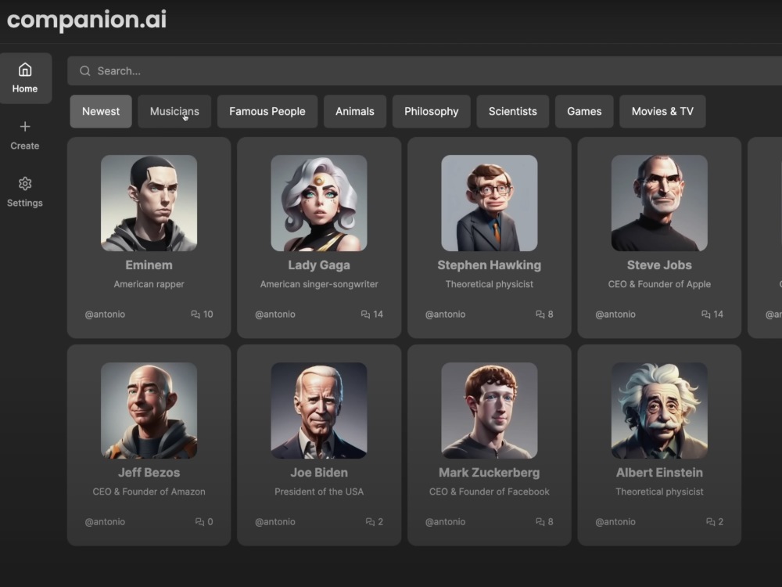Show the Scientists category
The width and height of the screenshot is (782, 587).
pyautogui.click(x=513, y=111)
